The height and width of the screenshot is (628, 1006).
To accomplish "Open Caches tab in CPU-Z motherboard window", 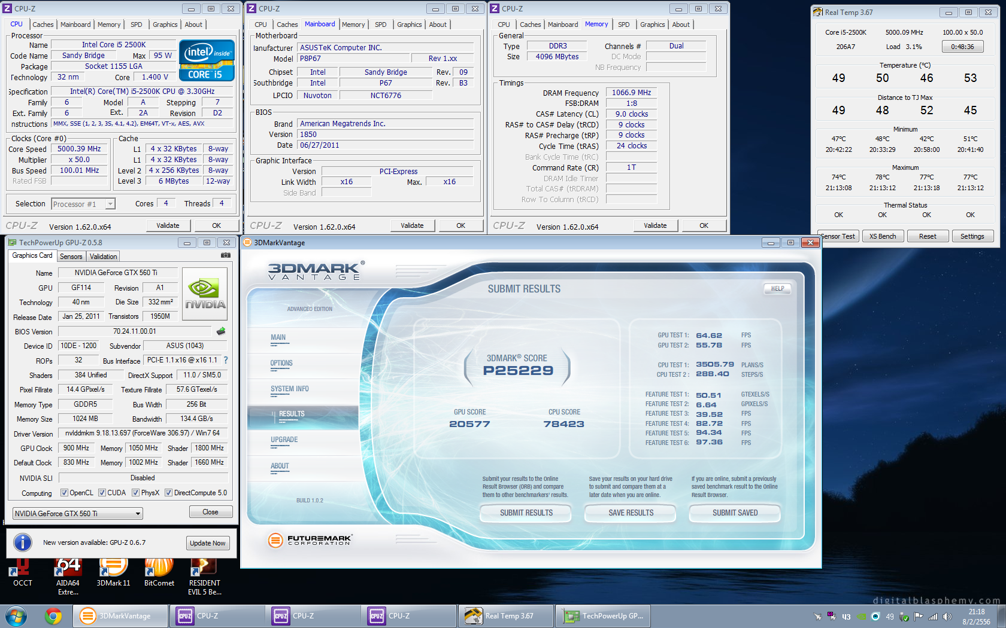I will point(287,25).
